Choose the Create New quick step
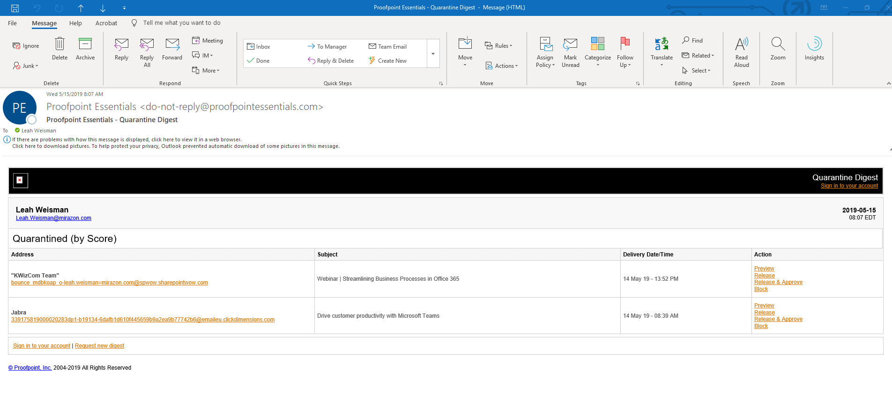 coord(387,61)
